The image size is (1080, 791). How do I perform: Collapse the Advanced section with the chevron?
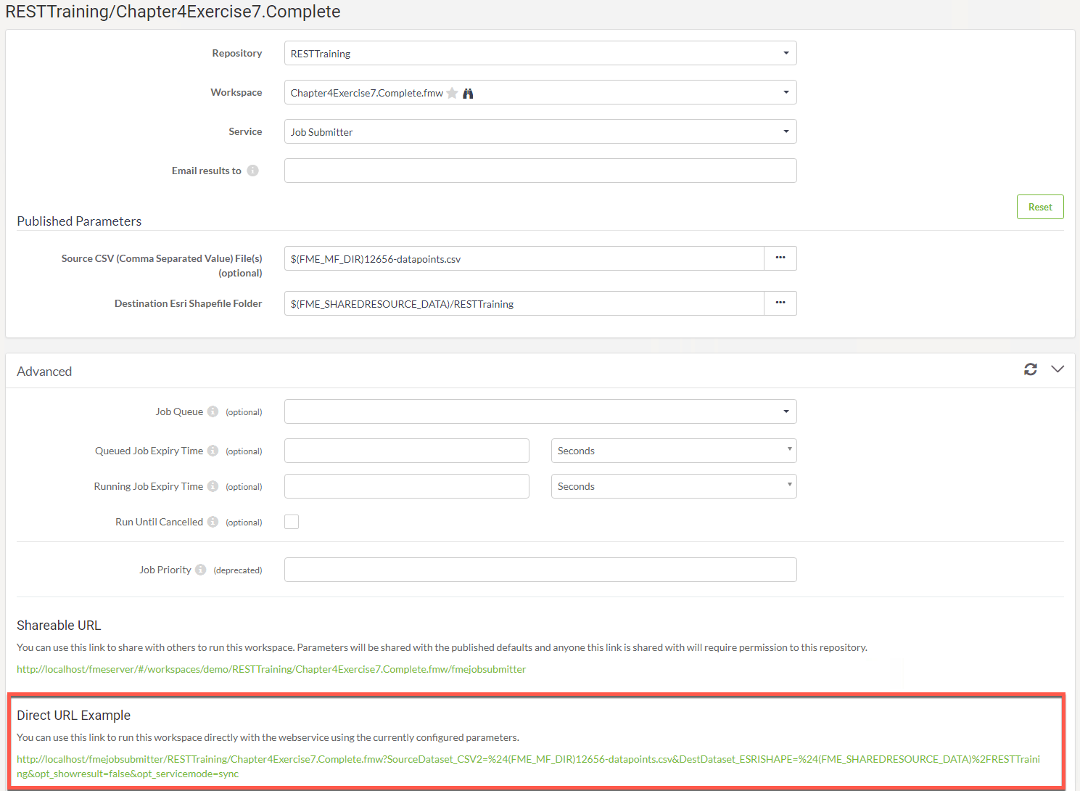pyautogui.click(x=1058, y=369)
